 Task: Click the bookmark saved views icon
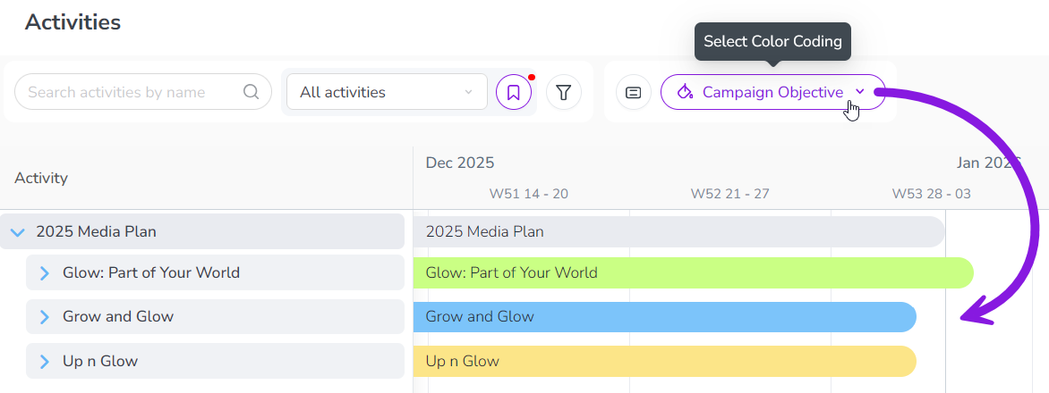click(514, 92)
